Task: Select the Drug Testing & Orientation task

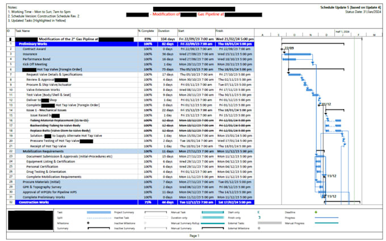Action: coord(46,172)
